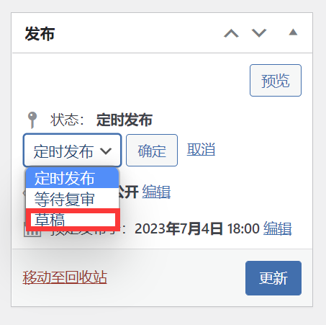
Task: Choose the 等待复审 option
Action: pos(72,198)
